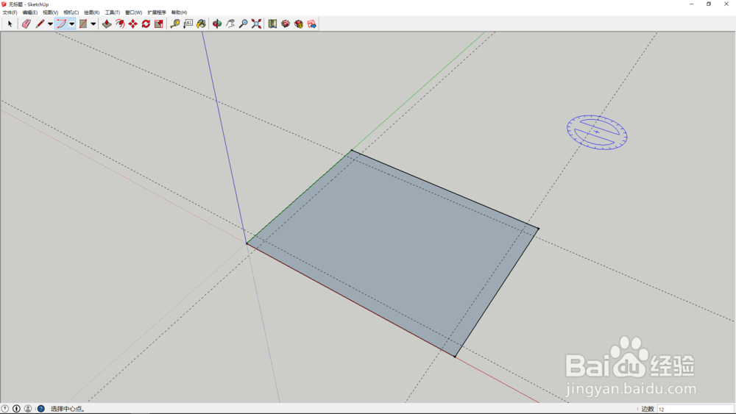Open the 编辑(E) menu
The image size is (736, 414).
point(30,13)
